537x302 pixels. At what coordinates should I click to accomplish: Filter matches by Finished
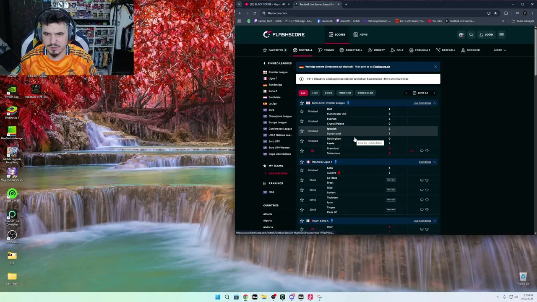(344, 93)
